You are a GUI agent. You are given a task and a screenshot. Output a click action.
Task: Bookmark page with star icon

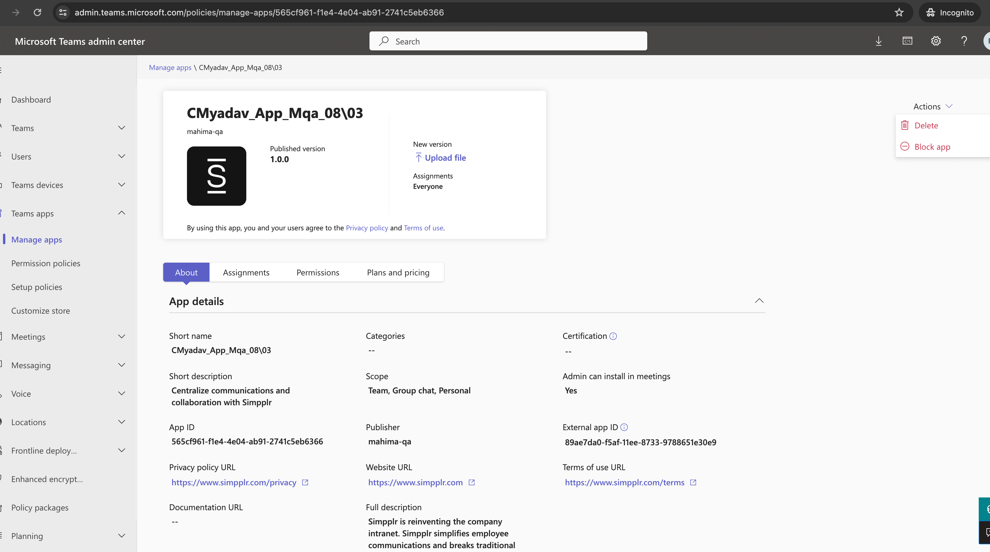coord(899,13)
